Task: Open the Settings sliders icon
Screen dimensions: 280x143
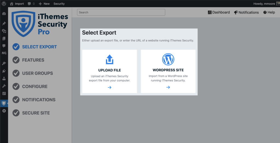Action: click(4, 93)
